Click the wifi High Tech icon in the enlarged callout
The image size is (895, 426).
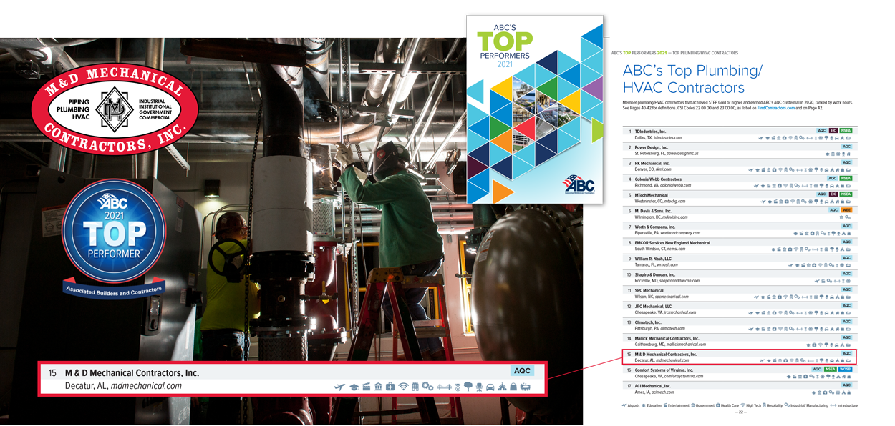click(x=403, y=387)
